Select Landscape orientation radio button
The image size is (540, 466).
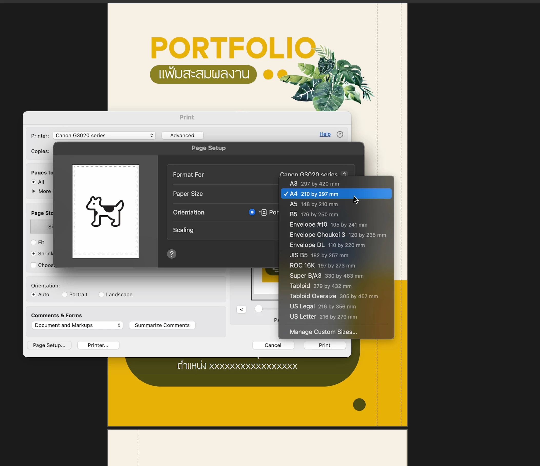click(x=101, y=295)
